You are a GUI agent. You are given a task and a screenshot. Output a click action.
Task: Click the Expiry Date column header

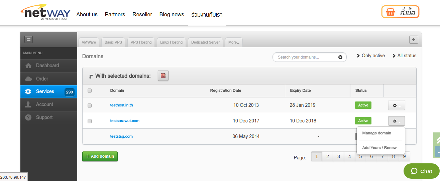coord(300,90)
